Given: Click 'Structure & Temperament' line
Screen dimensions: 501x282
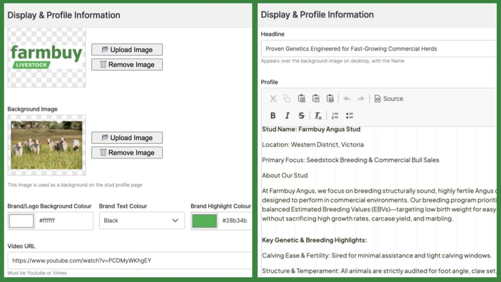Looking at the screenshot, I should tap(379, 271).
